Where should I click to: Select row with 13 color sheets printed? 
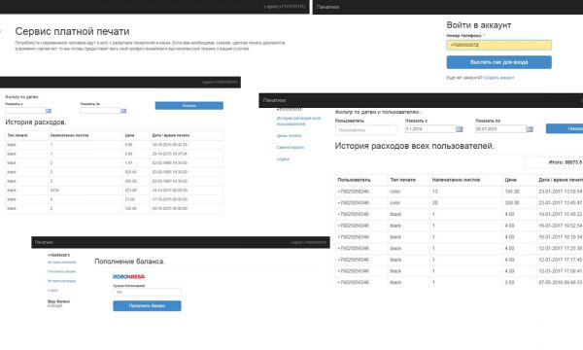460,192
